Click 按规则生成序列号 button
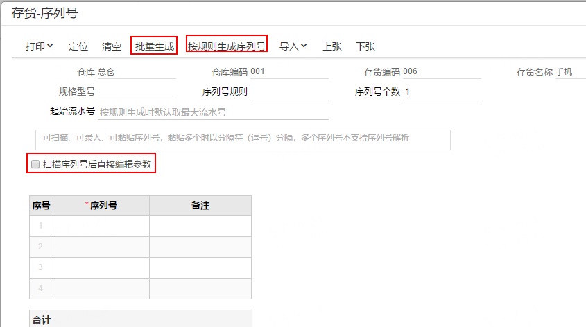This screenshot has width=586, height=327. 227,46
